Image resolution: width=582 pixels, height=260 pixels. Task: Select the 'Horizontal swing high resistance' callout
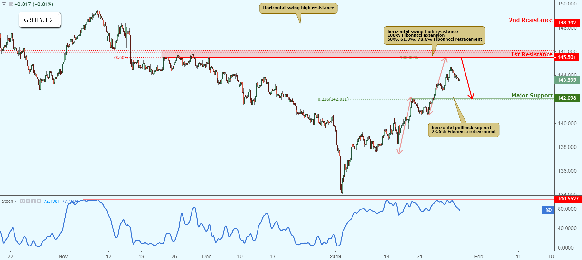tap(298, 8)
